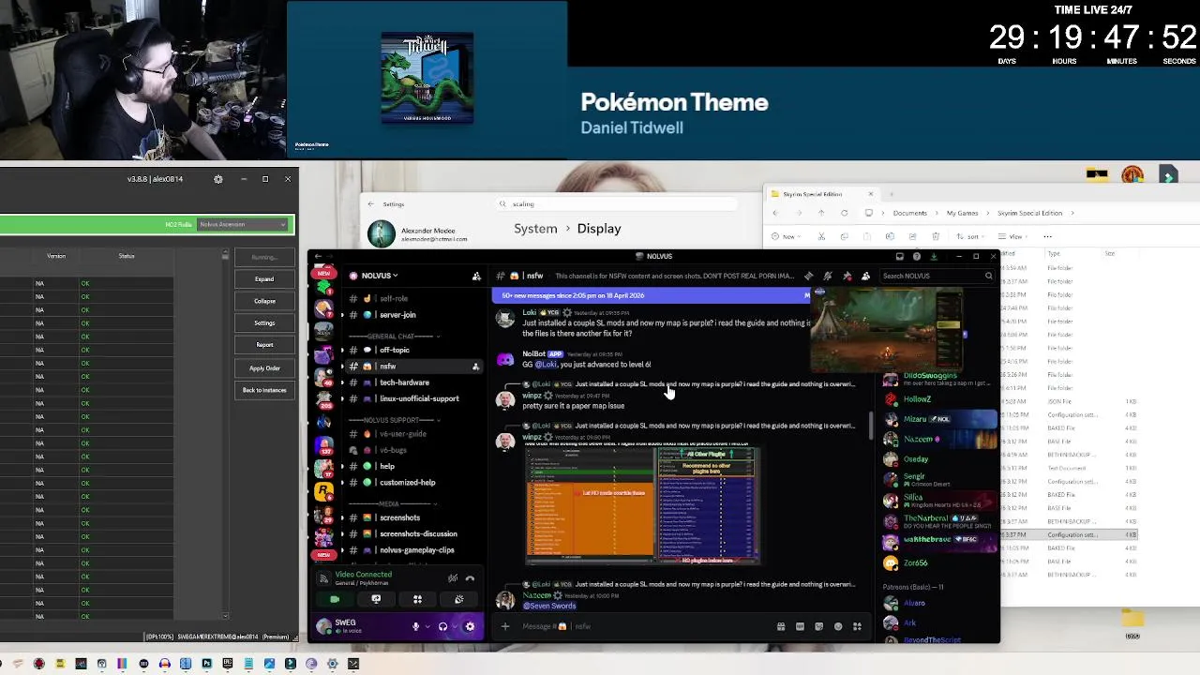Image resolution: width=1200 pixels, height=675 pixels.
Task: Disconnect from Discord voice call
Action: point(470,577)
